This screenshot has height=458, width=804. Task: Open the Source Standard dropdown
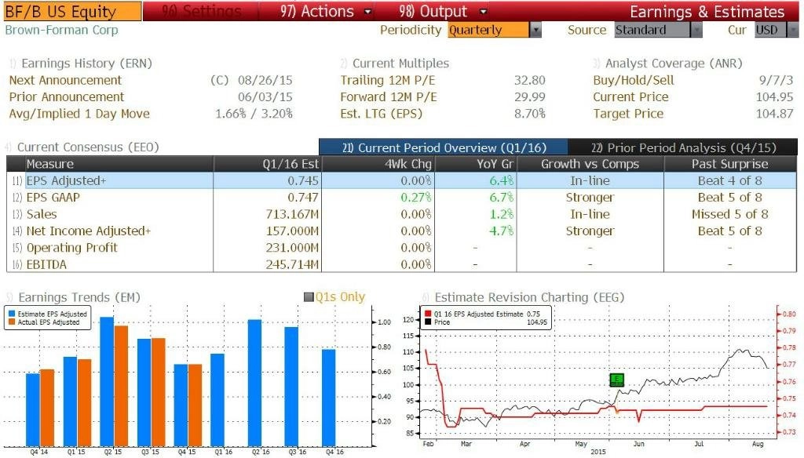pyautogui.click(x=659, y=31)
